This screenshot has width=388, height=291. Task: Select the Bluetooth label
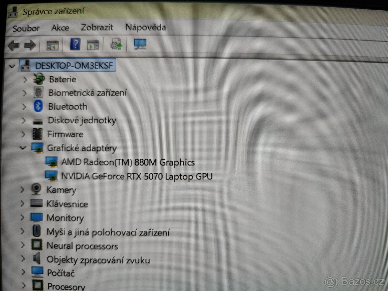pyautogui.click(x=68, y=106)
